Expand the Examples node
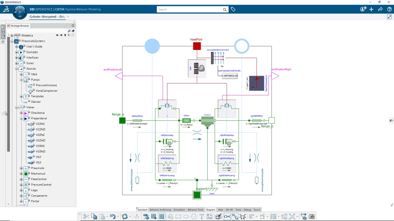 coord(16,52)
